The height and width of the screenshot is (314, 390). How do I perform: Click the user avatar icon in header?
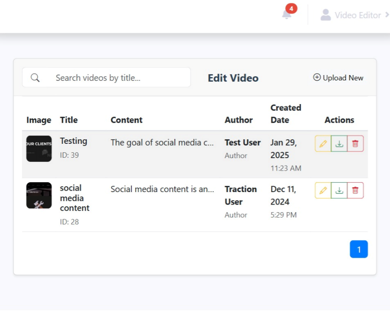[x=326, y=15]
